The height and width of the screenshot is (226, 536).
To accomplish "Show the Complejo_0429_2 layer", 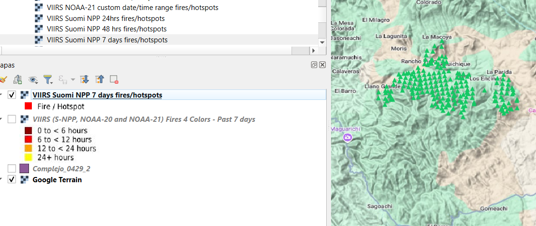I will [x=12, y=168].
